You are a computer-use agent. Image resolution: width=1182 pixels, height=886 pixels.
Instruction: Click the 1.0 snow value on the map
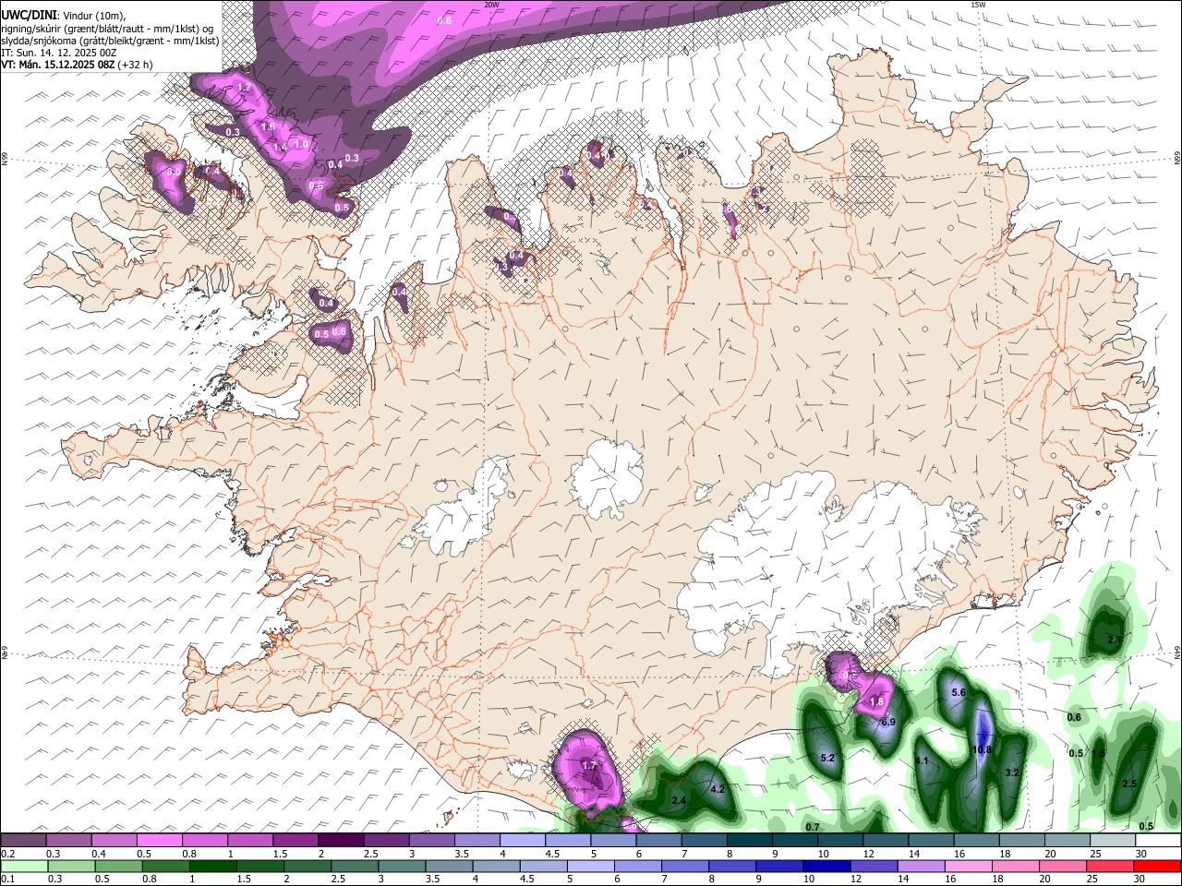coord(301,144)
